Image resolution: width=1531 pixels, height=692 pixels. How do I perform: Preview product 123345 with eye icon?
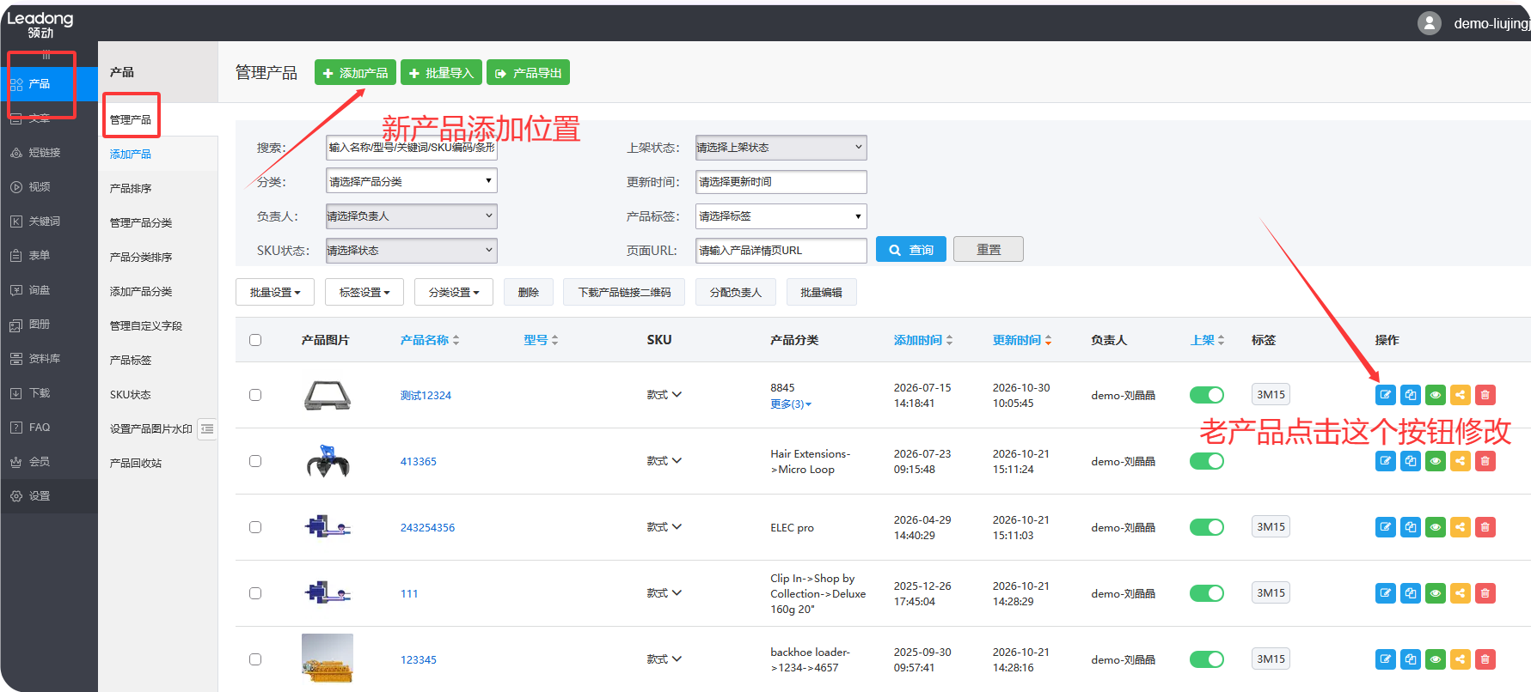1436,659
